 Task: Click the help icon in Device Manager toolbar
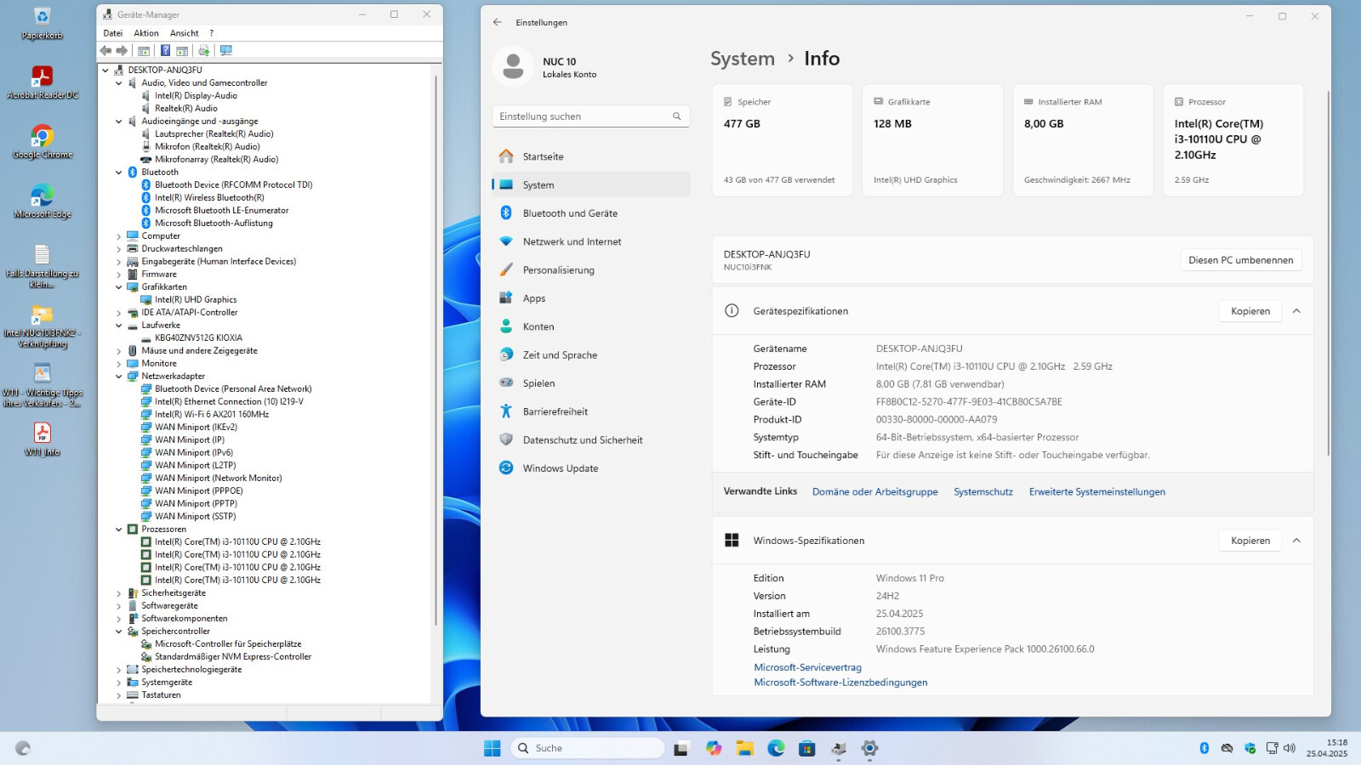(x=165, y=51)
